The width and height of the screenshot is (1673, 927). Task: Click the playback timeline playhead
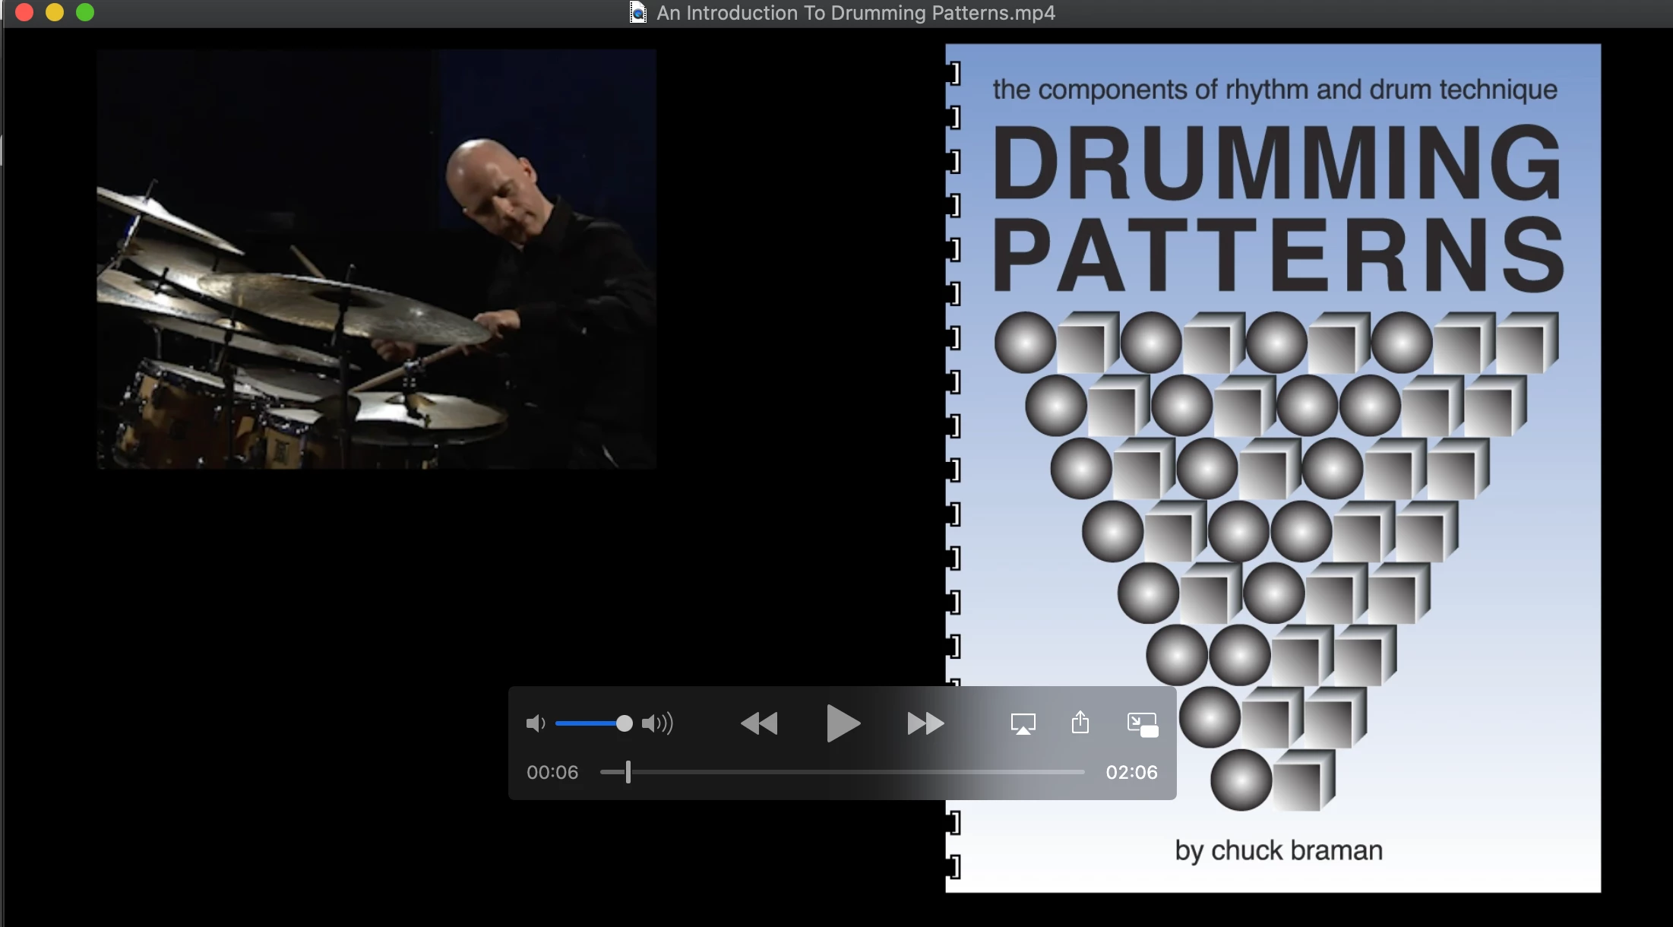click(x=628, y=772)
